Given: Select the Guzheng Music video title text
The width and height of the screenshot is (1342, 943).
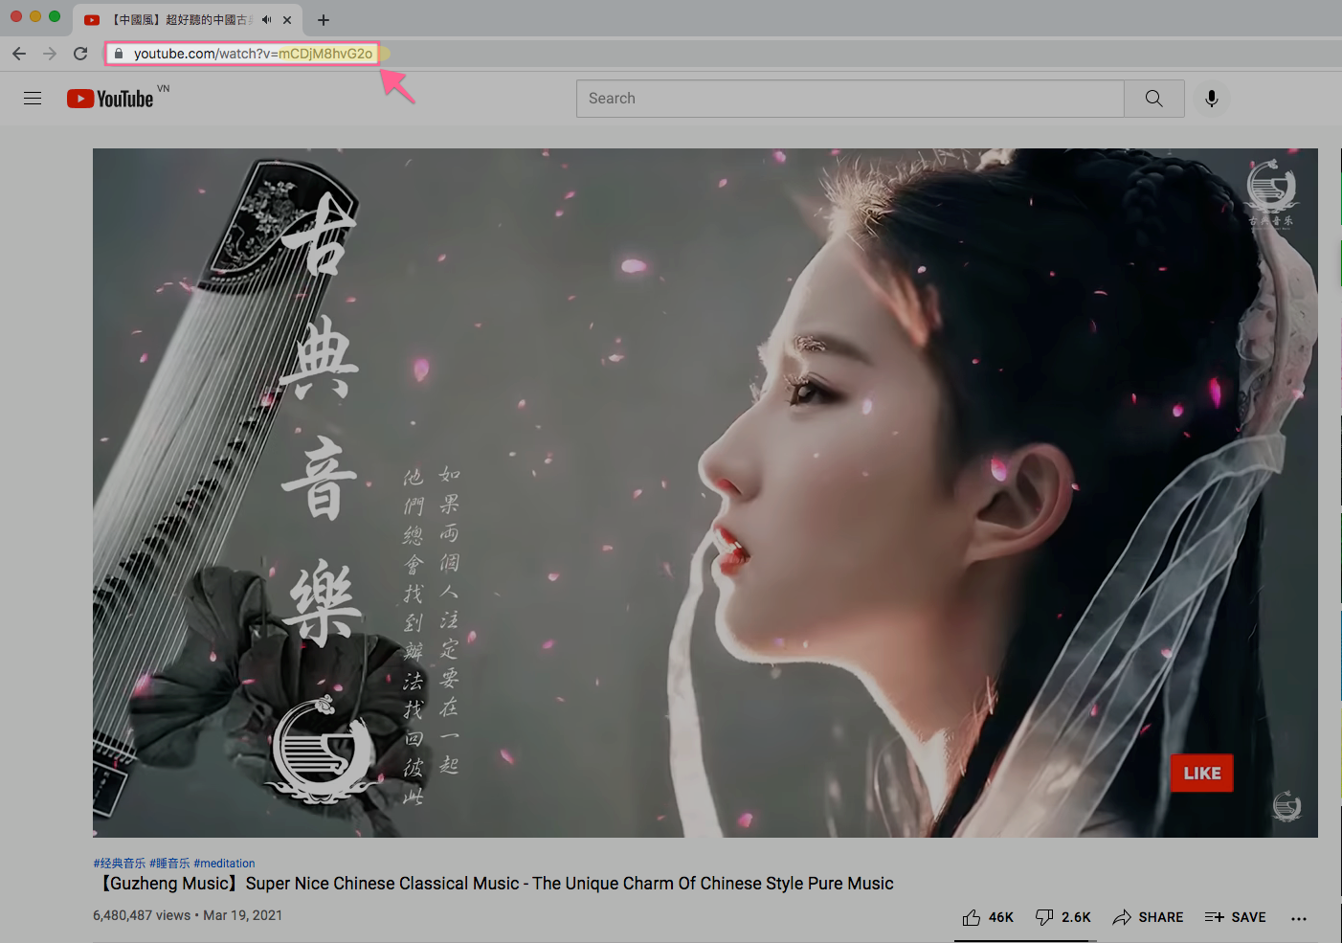Looking at the screenshot, I should point(494,884).
